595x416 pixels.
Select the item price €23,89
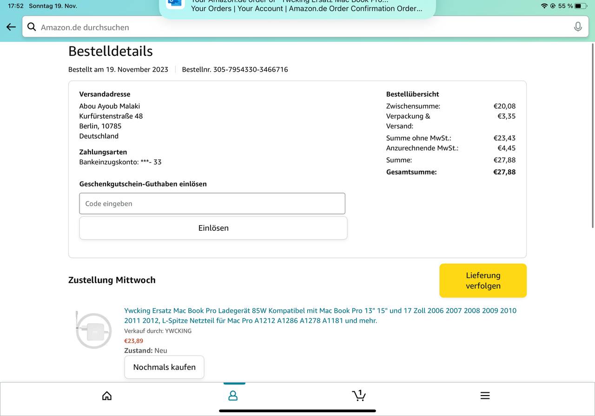(x=133, y=341)
